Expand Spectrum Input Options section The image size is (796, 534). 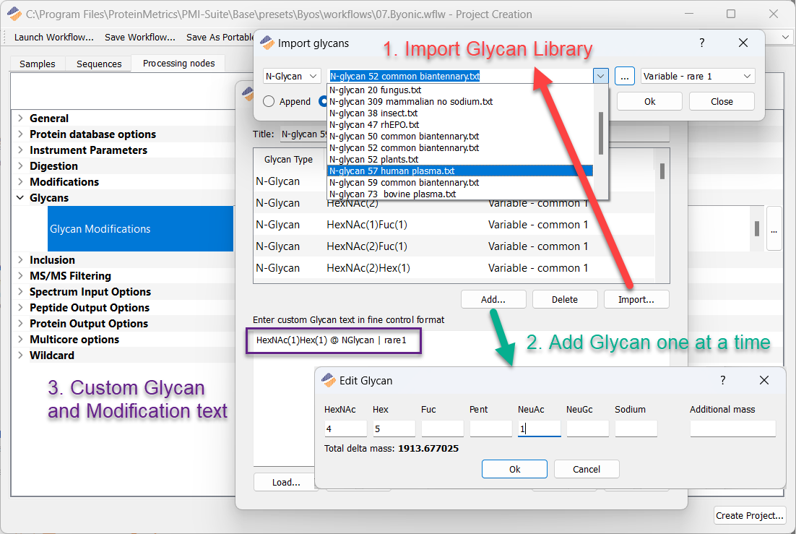(x=20, y=292)
